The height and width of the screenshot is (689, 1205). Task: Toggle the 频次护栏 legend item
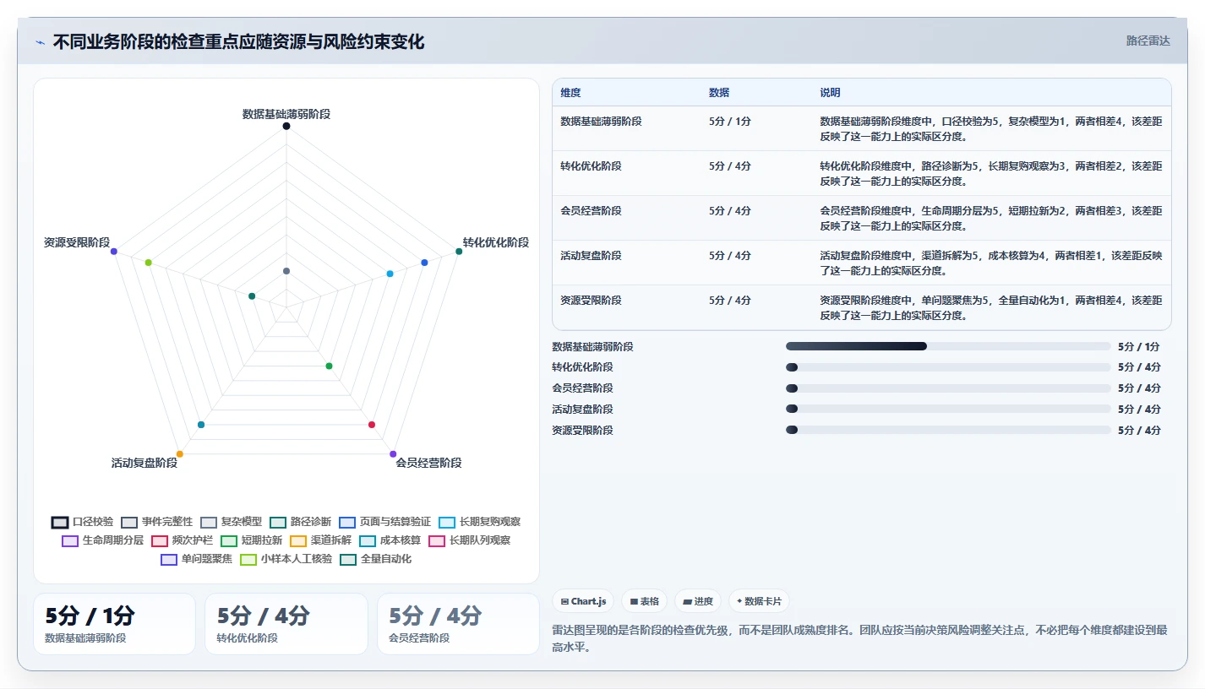(182, 540)
